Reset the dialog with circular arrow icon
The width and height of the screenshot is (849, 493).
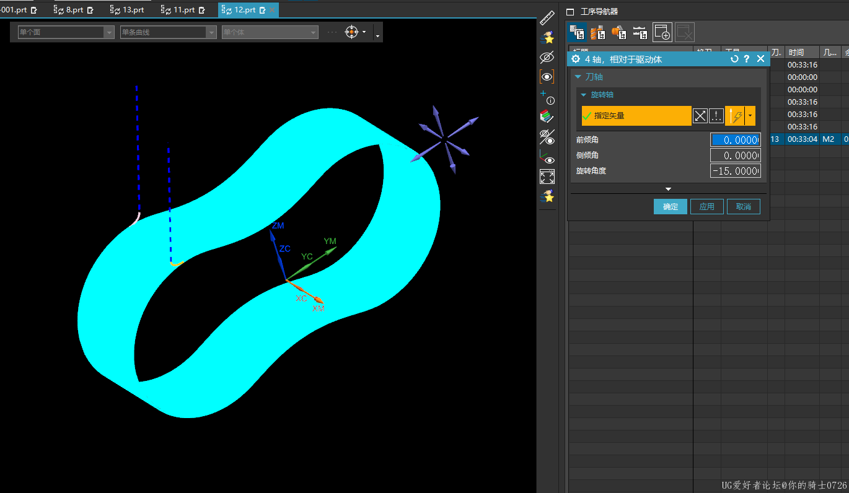point(734,59)
